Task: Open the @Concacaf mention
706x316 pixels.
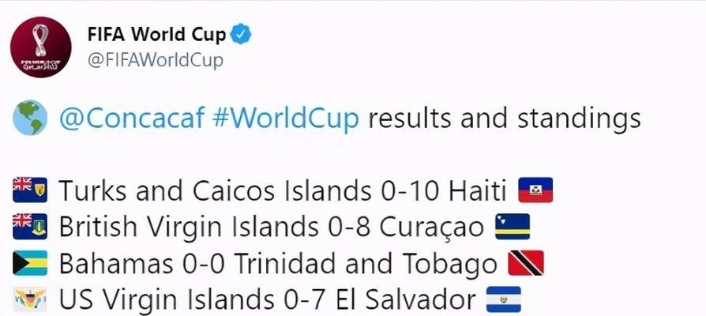Action: point(132,118)
